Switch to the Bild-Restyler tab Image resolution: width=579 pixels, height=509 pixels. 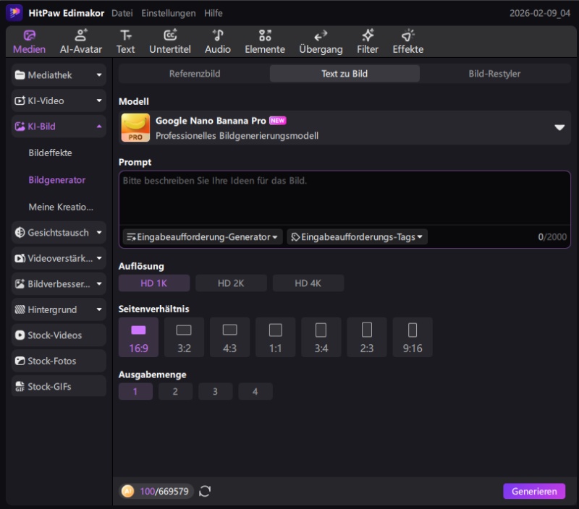(x=494, y=74)
